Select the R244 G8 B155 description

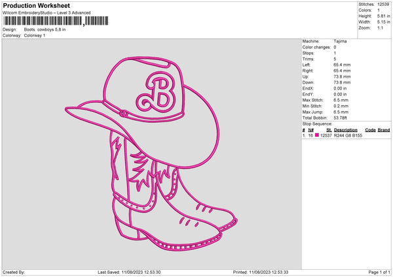(x=348, y=135)
